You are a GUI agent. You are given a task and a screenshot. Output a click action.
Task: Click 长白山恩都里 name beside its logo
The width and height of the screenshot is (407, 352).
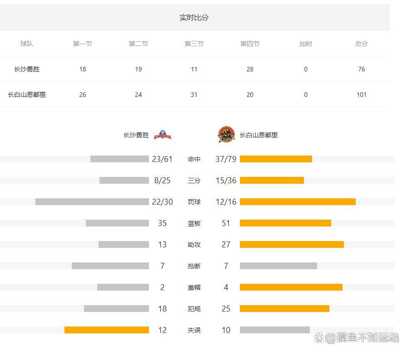[258, 135]
